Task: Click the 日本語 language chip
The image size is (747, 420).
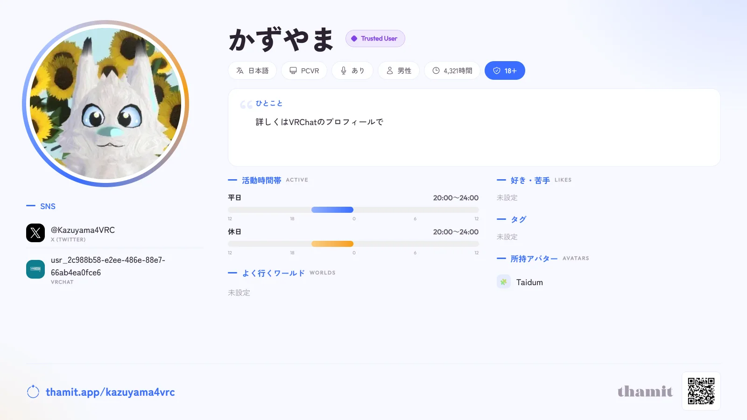Action: click(252, 70)
